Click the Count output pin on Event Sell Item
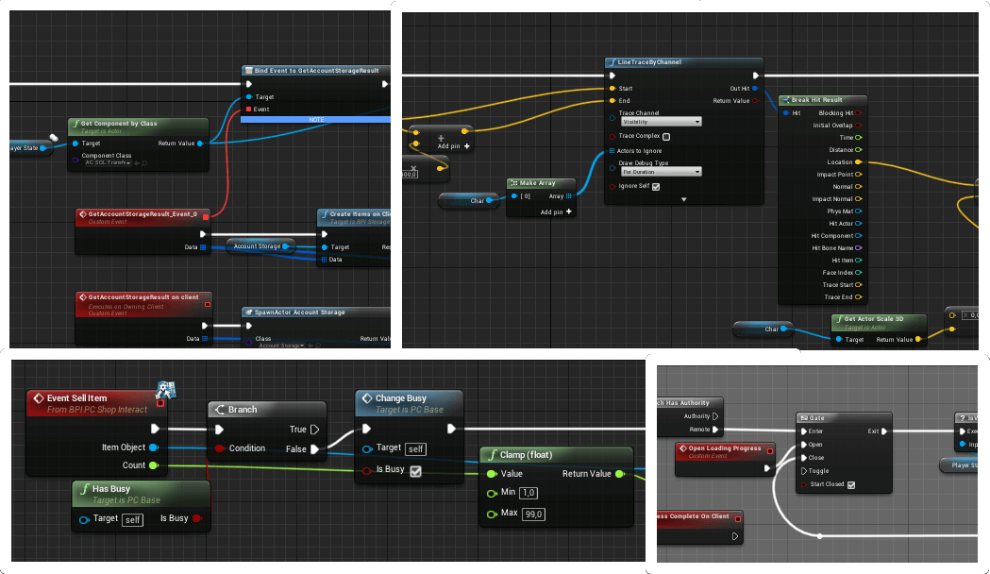This screenshot has height=574, width=990. coord(154,465)
